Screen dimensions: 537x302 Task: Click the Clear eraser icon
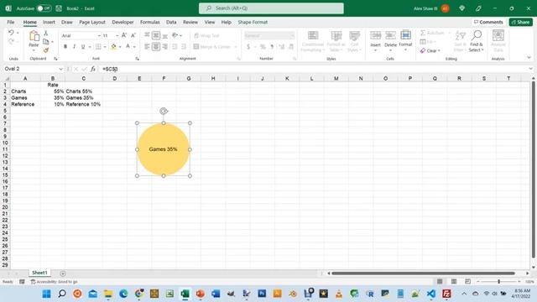click(x=423, y=50)
